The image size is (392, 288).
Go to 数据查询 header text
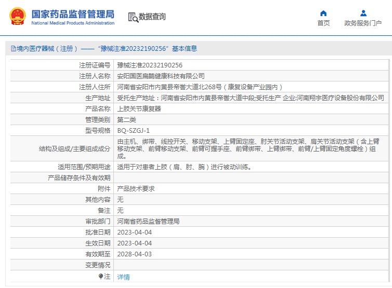click(x=152, y=17)
